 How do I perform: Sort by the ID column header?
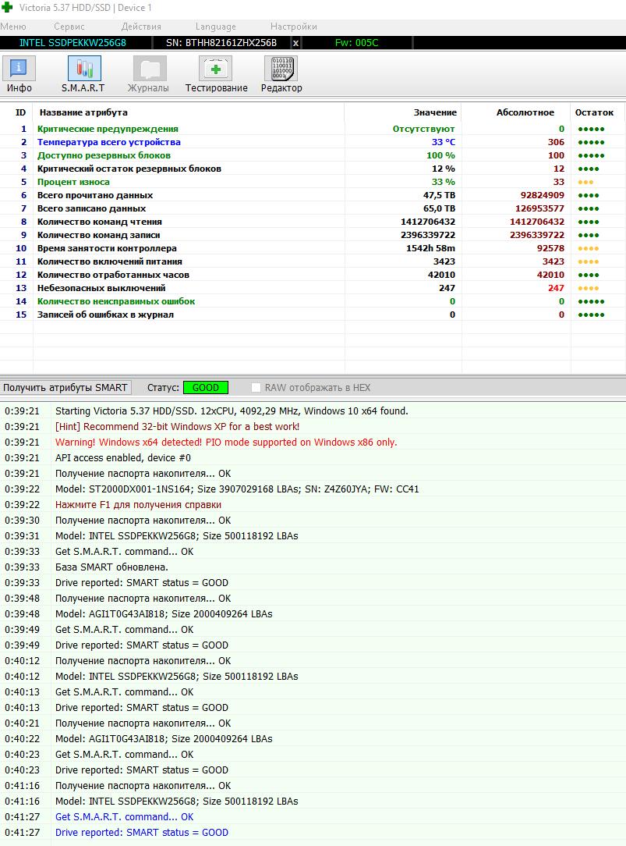click(x=20, y=112)
